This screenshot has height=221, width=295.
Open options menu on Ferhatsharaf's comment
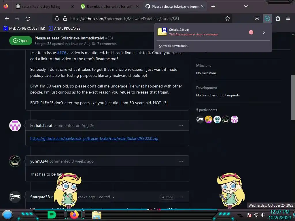click(181, 125)
